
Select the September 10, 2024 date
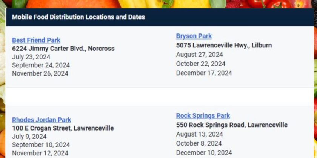point(41,145)
